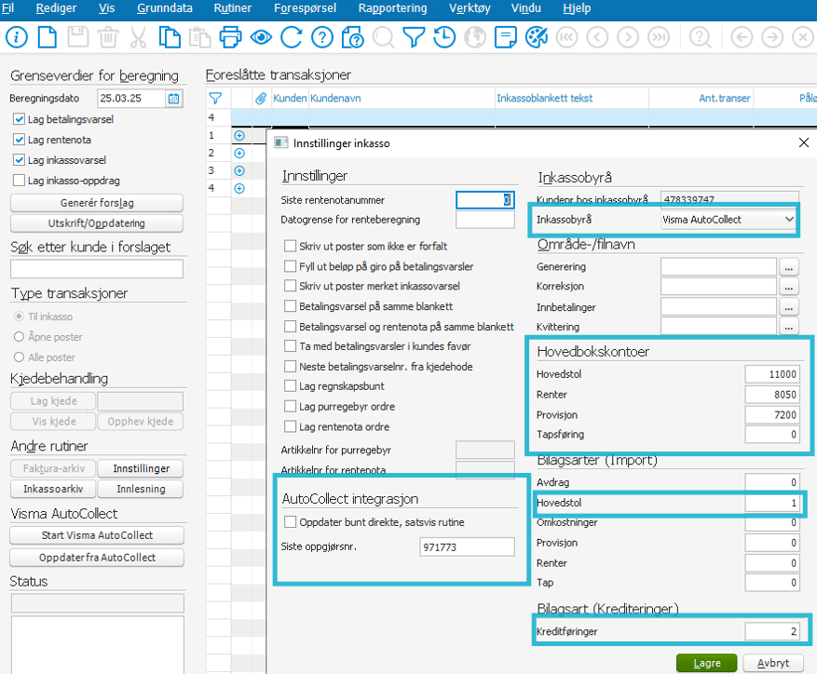Image resolution: width=817 pixels, height=674 pixels.
Task: Go to previous record chevron icon
Action: pos(597,37)
